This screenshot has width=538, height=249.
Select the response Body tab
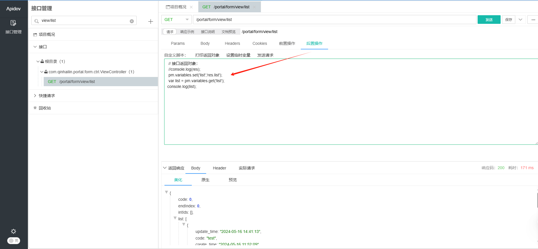196,168
